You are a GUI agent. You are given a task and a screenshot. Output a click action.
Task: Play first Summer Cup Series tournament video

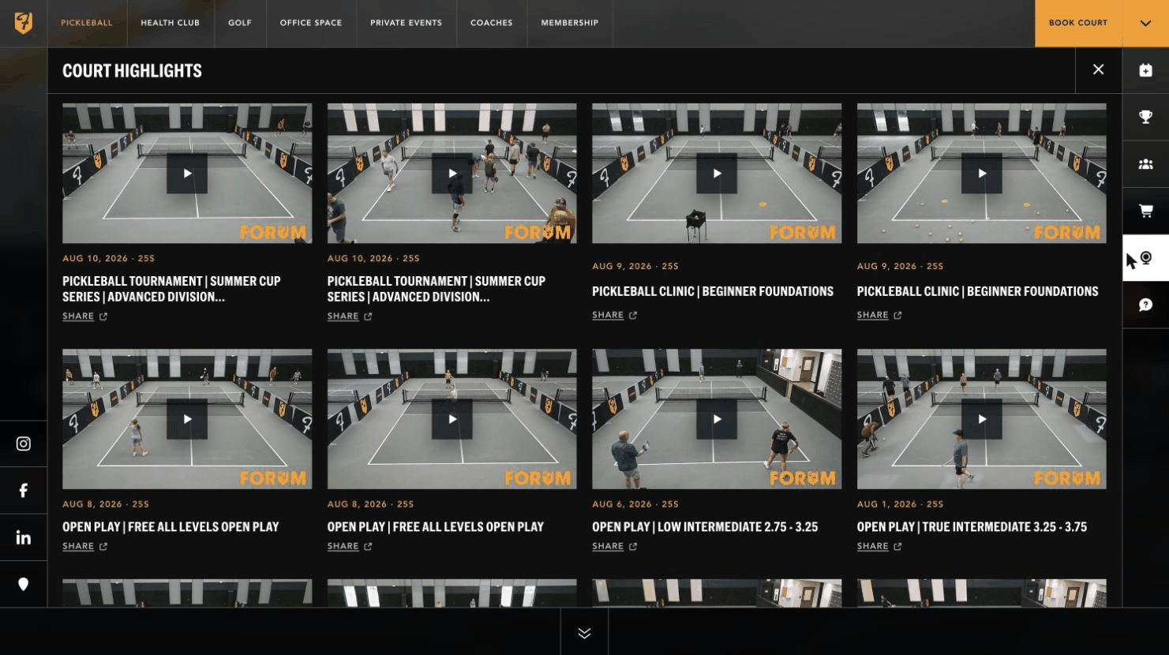[187, 174]
